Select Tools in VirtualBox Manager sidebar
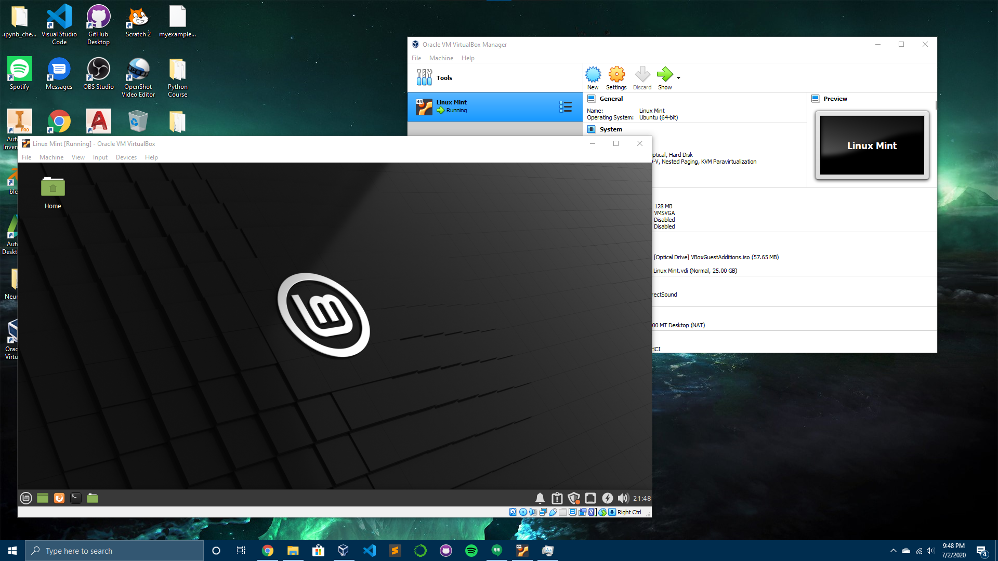 [x=495, y=78]
